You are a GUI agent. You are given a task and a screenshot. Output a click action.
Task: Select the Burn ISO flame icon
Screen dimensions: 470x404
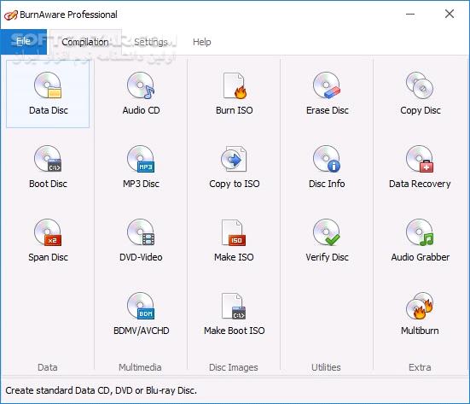pos(235,86)
